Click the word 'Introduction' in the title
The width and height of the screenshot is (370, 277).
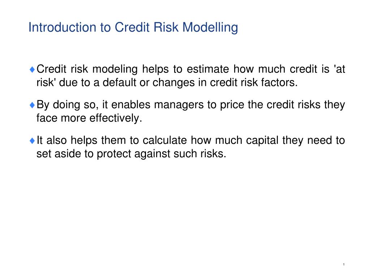pyautogui.click(x=62, y=27)
